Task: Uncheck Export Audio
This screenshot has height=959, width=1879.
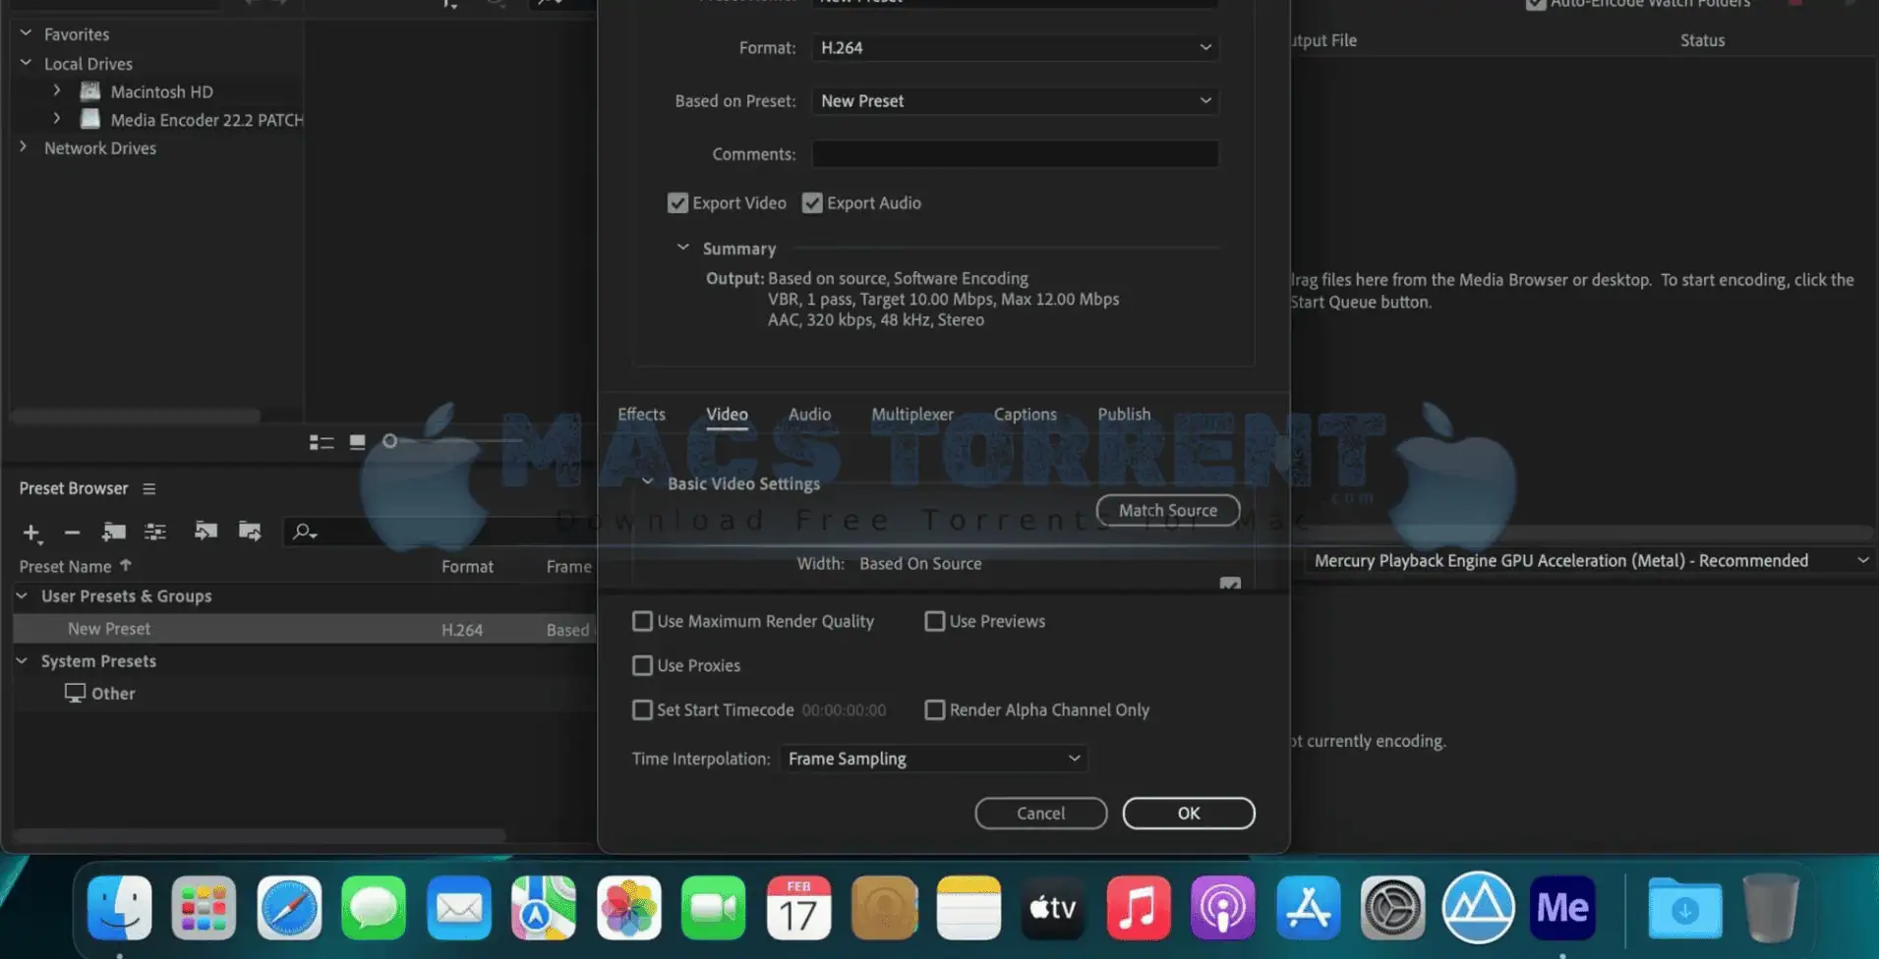Action: pyautogui.click(x=812, y=202)
